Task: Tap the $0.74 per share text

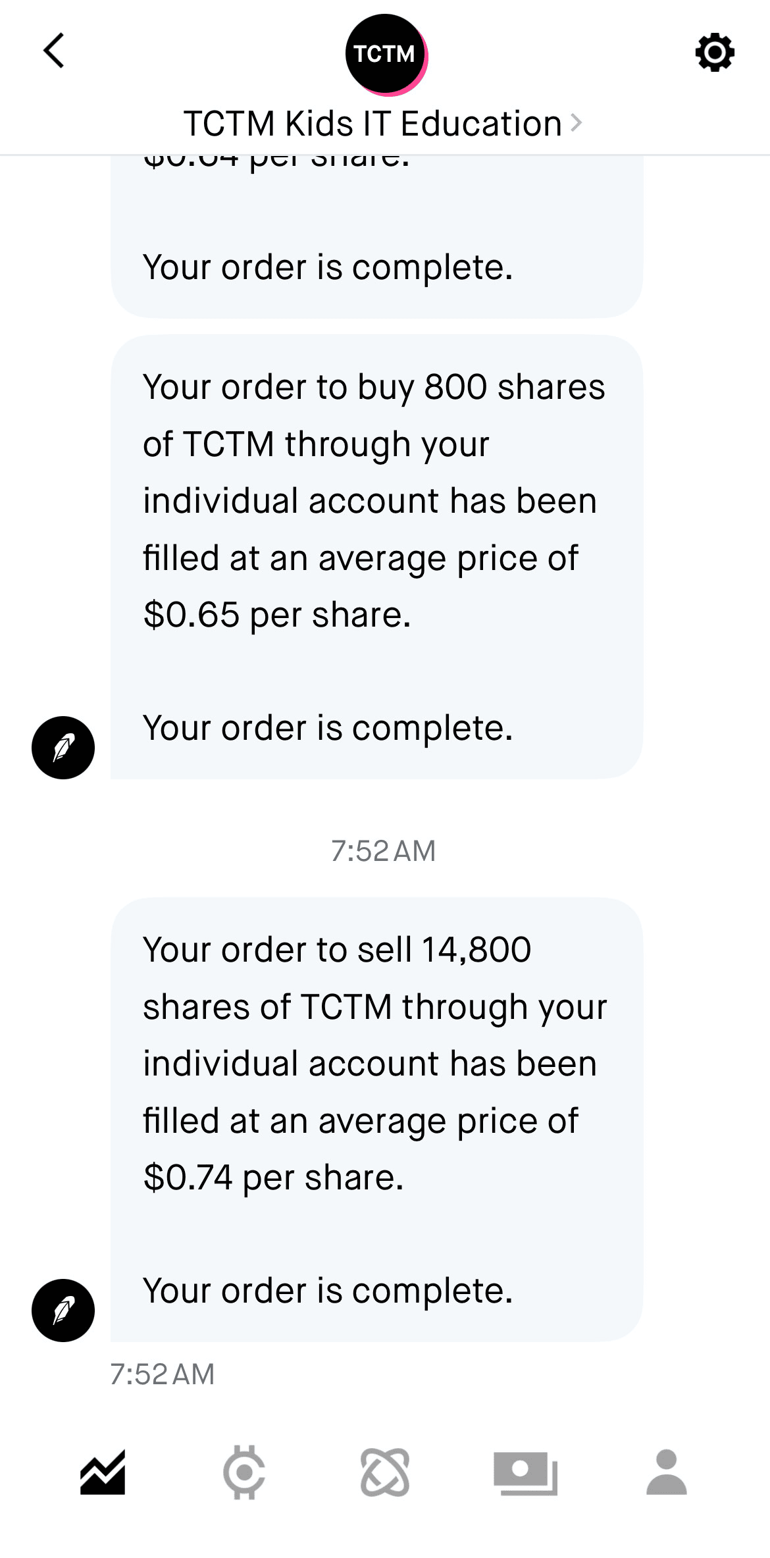Action: (x=273, y=1178)
